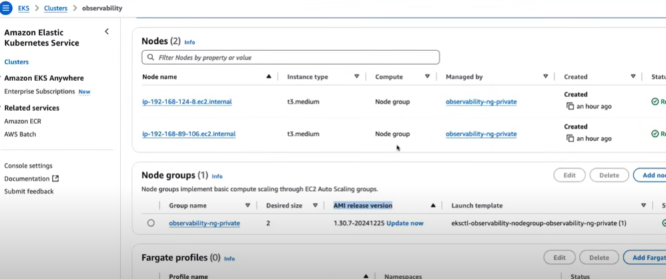Click Edit button in Node groups
666x279 pixels.
[x=569, y=175]
